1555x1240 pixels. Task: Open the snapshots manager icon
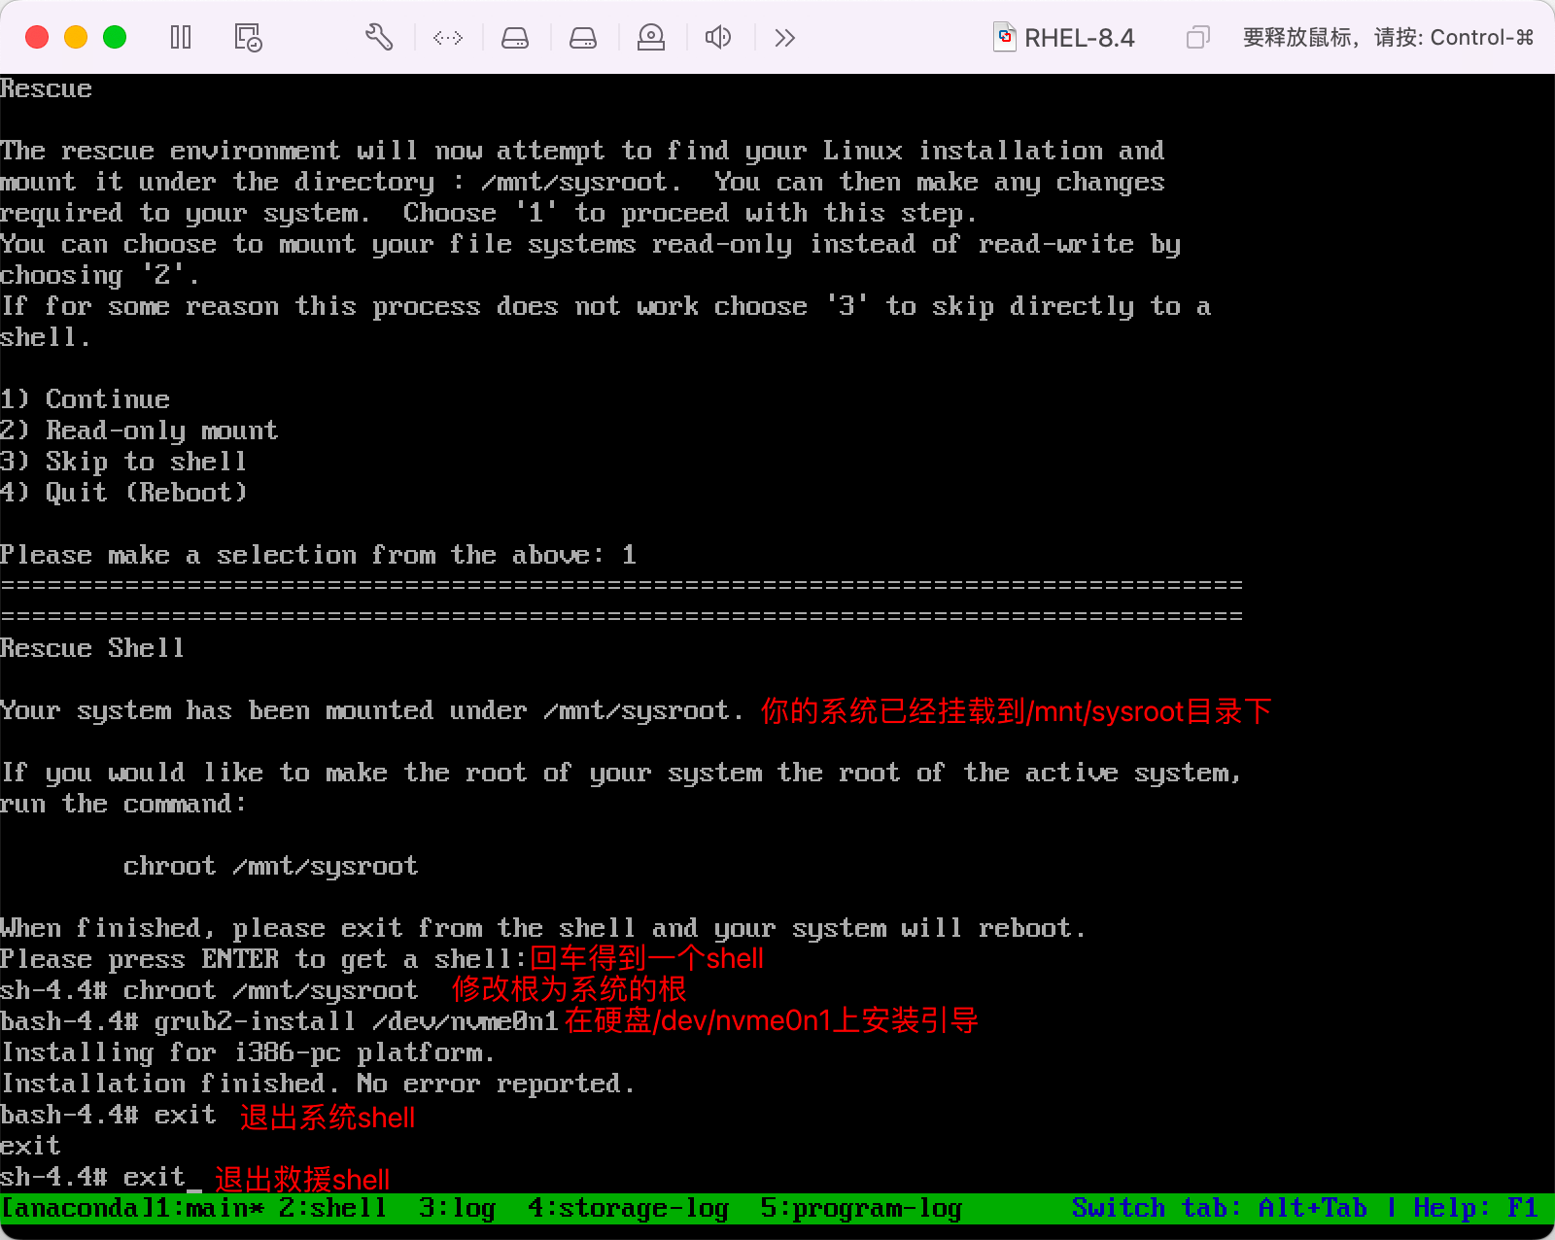click(x=248, y=38)
